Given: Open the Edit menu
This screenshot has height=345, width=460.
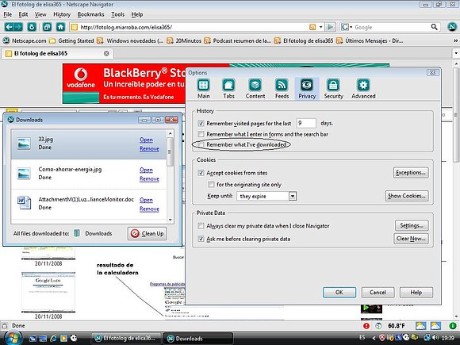Looking at the screenshot, I should (23, 14).
